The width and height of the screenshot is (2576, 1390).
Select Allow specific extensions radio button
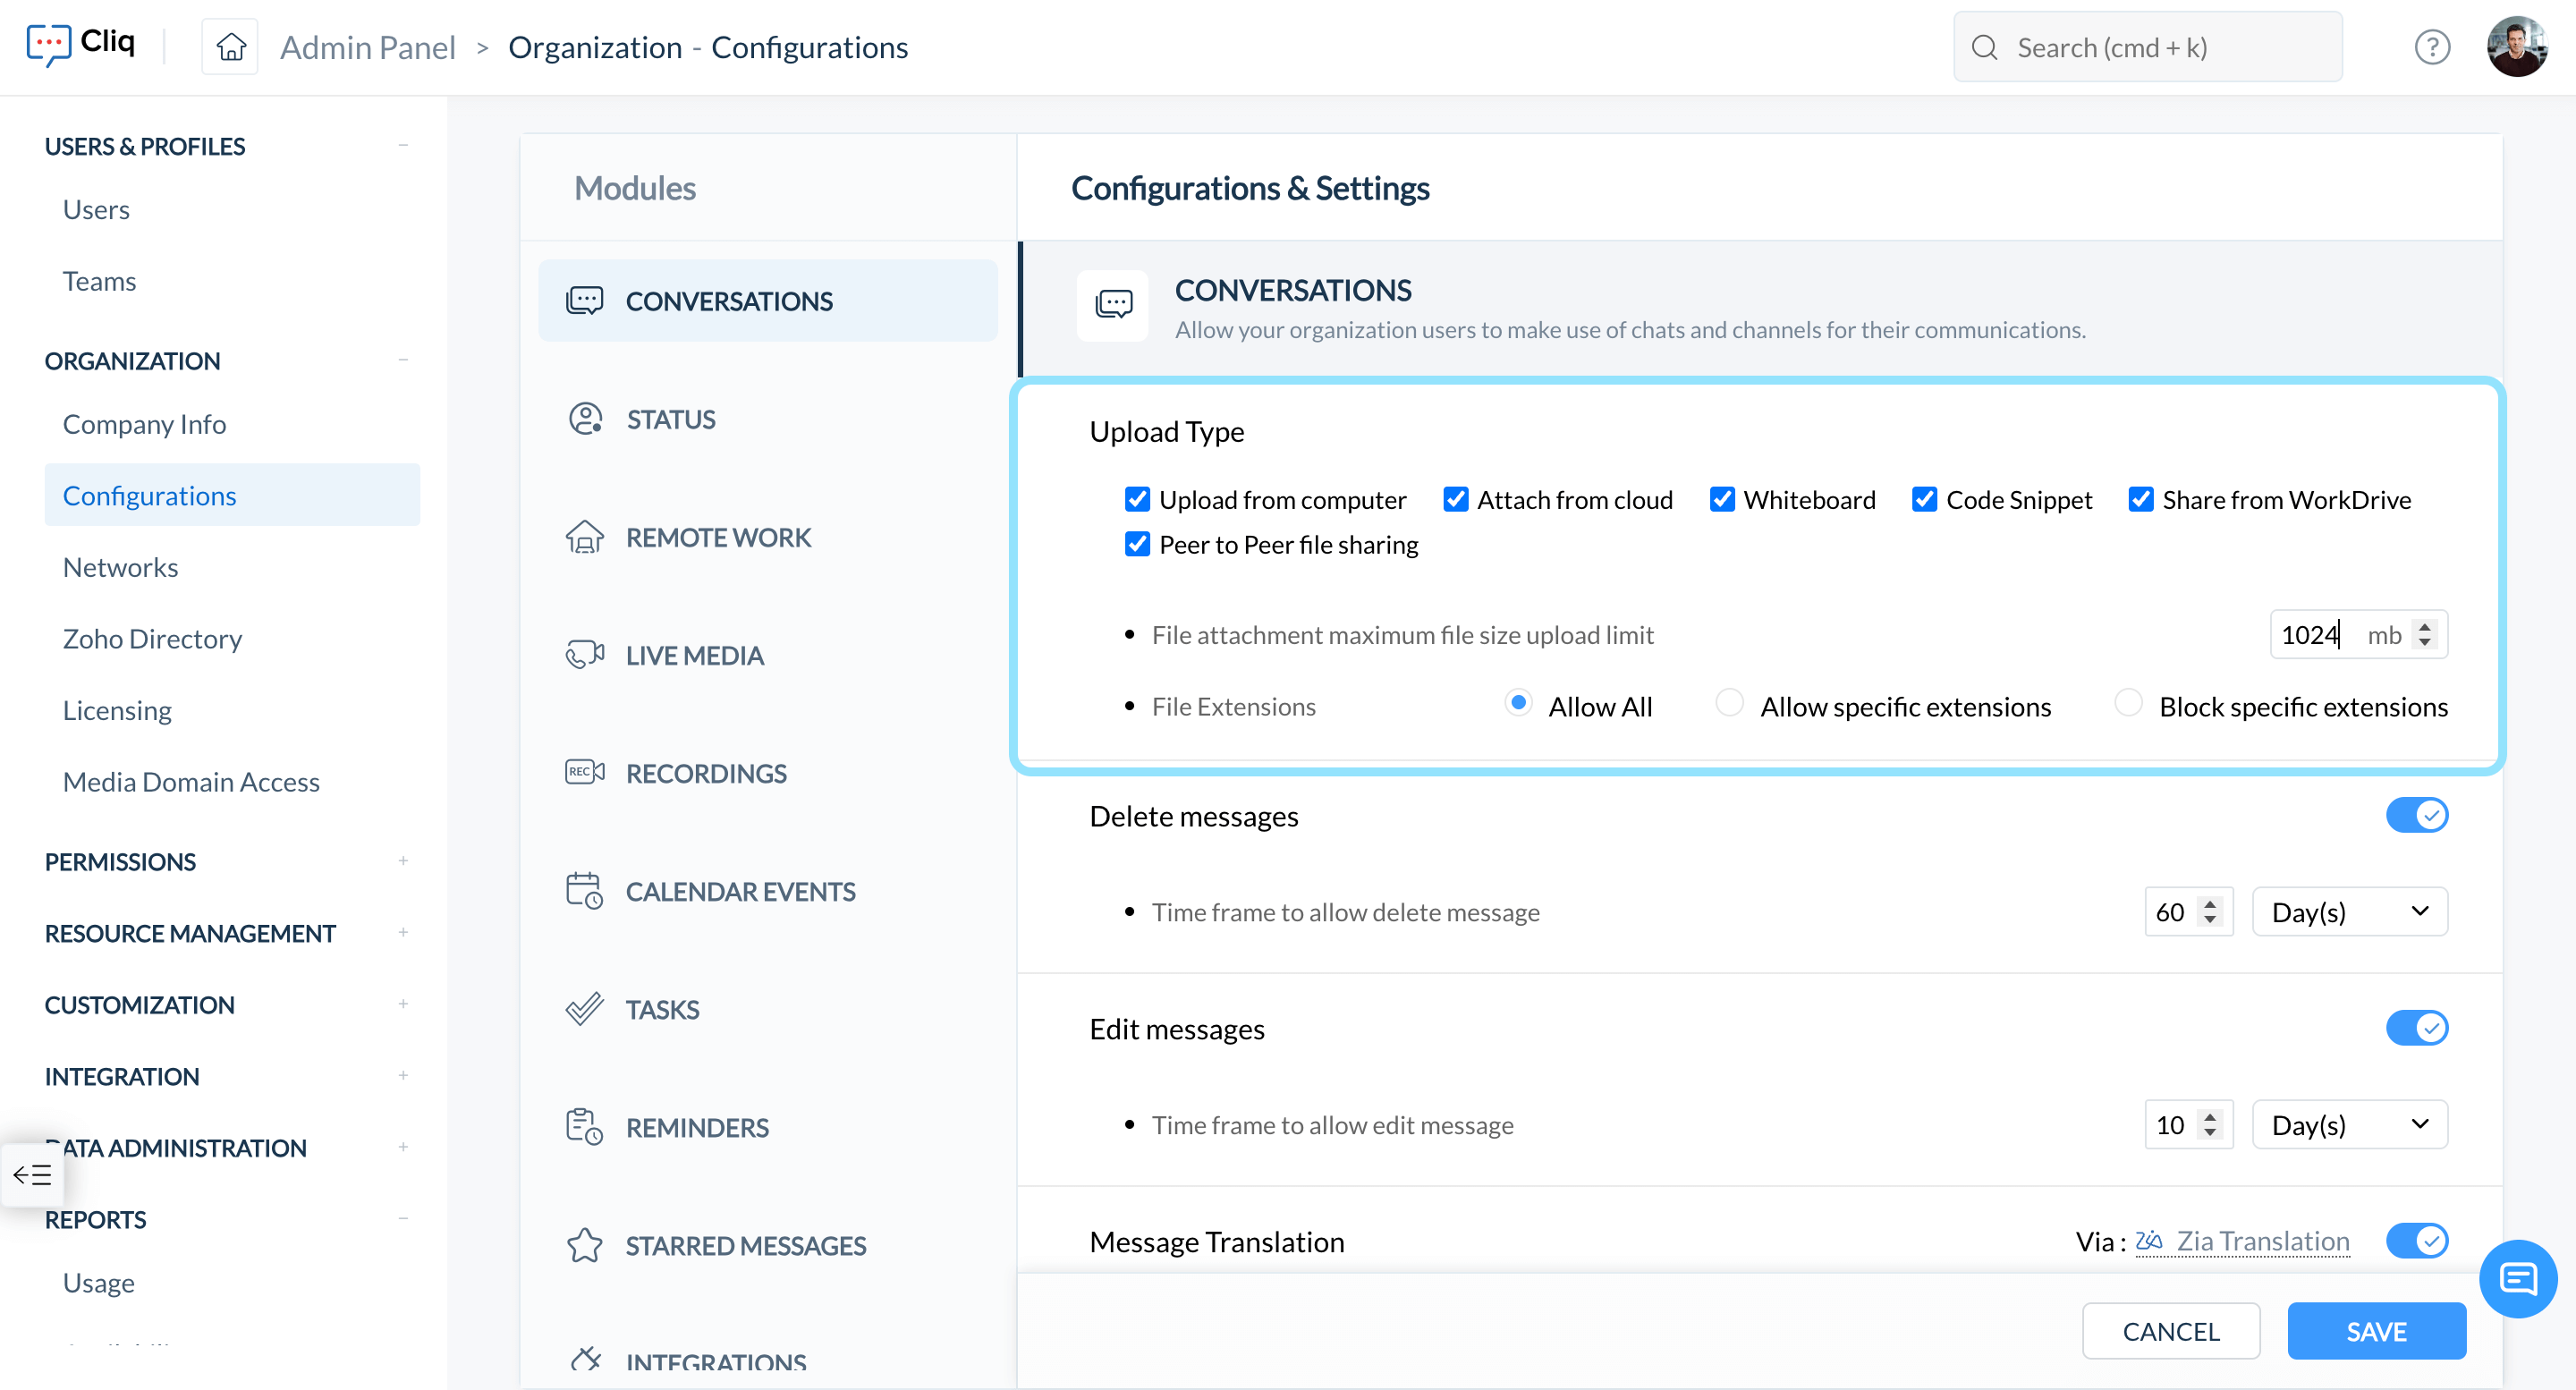(1729, 704)
